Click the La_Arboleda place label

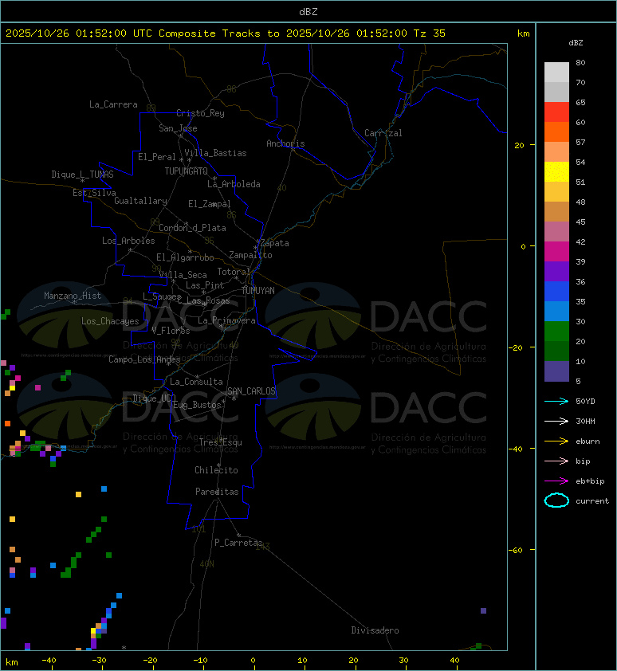(x=234, y=184)
